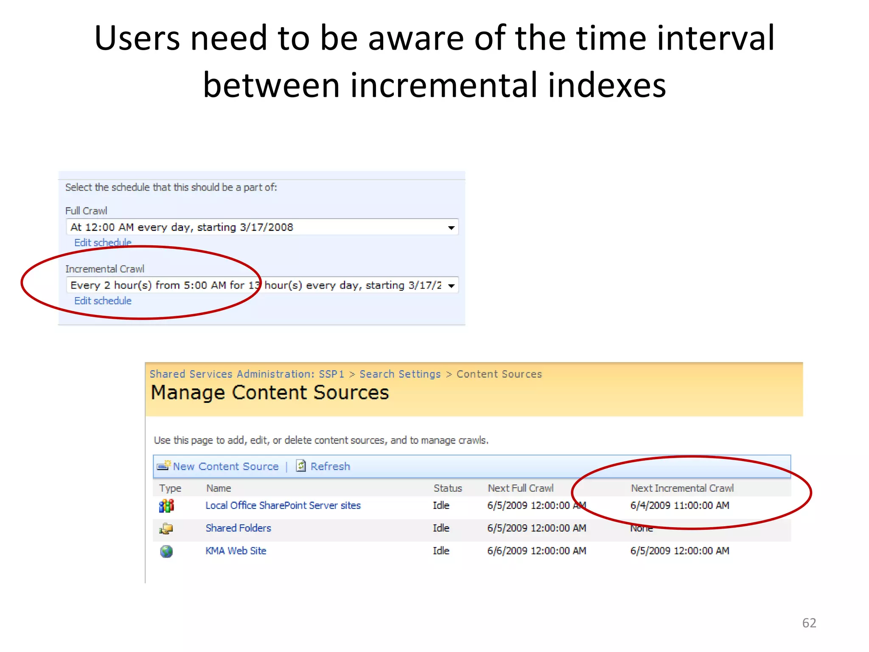Click the Content Sources breadcrumb text
This screenshot has width=869, height=652.
[499, 374]
